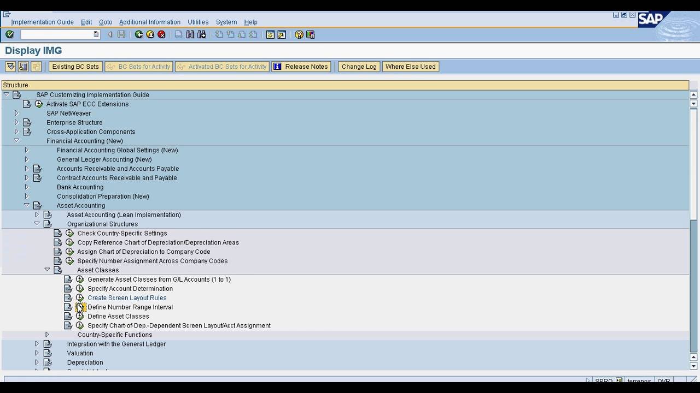Click the green Back arrow icon
The height and width of the screenshot is (393, 700).
pos(139,34)
